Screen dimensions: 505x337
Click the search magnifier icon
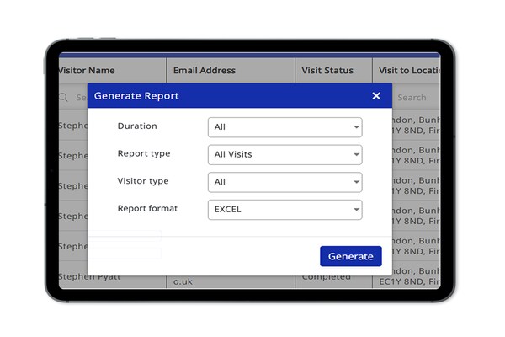[x=63, y=98]
